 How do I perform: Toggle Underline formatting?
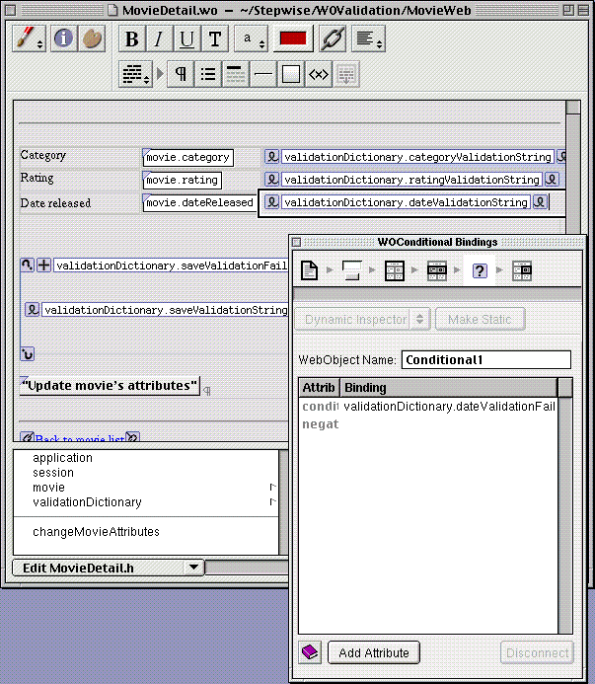tap(186, 39)
